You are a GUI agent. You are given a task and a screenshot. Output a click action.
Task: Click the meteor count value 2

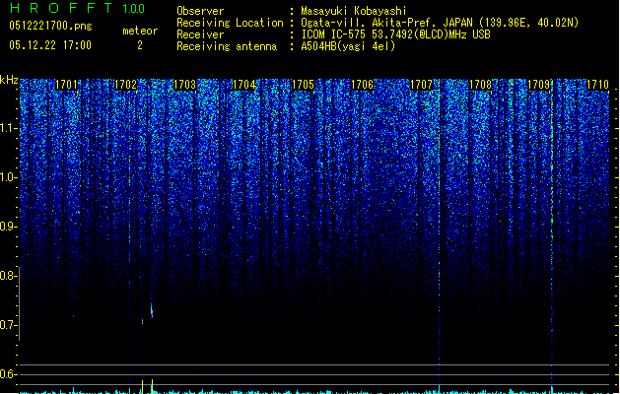(140, 45)
